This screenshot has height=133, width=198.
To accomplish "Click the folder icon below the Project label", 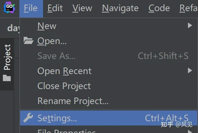I will point(7,78).
